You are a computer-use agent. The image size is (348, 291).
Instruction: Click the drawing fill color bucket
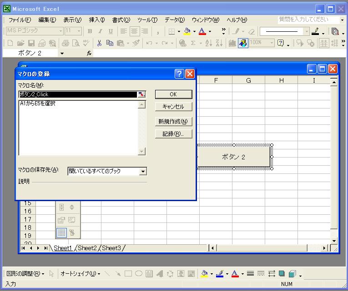(x=204, y=274)
